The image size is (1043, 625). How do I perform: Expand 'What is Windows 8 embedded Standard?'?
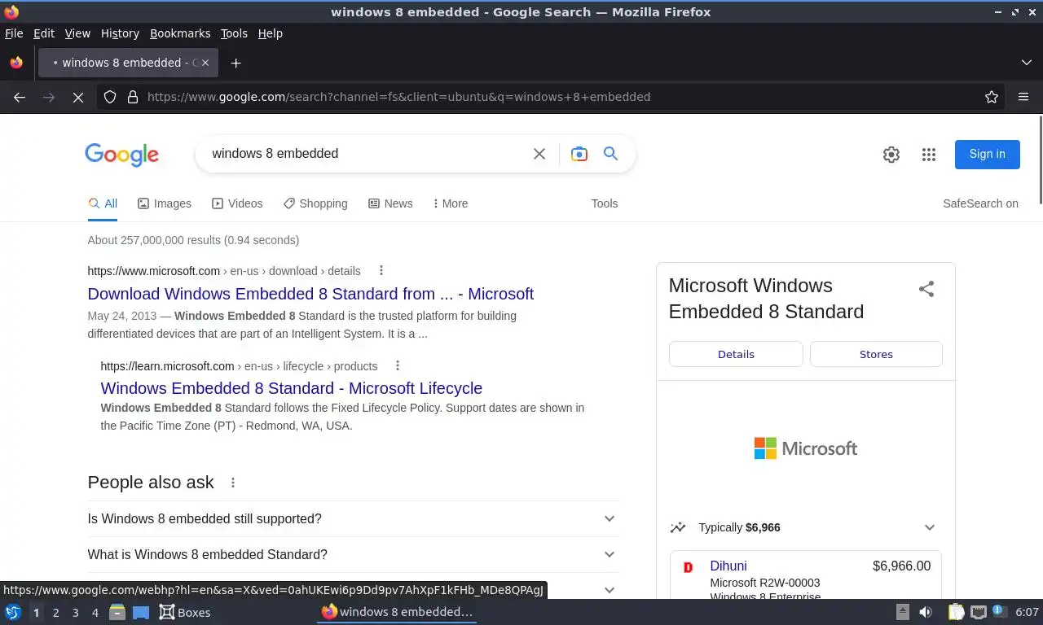(353, 555)
